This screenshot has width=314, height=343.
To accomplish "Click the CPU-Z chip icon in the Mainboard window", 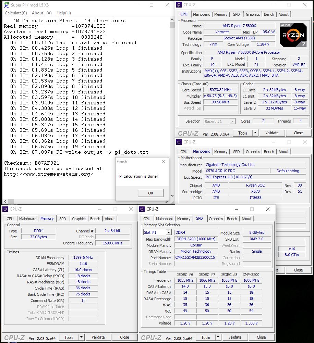I will 179,142.
